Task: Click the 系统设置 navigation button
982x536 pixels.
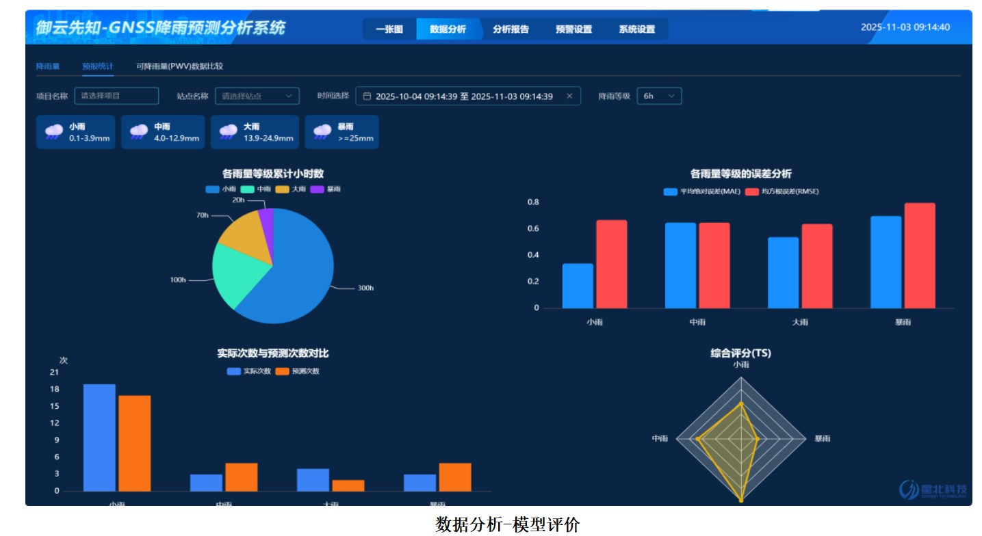Action: coord(636,29)
